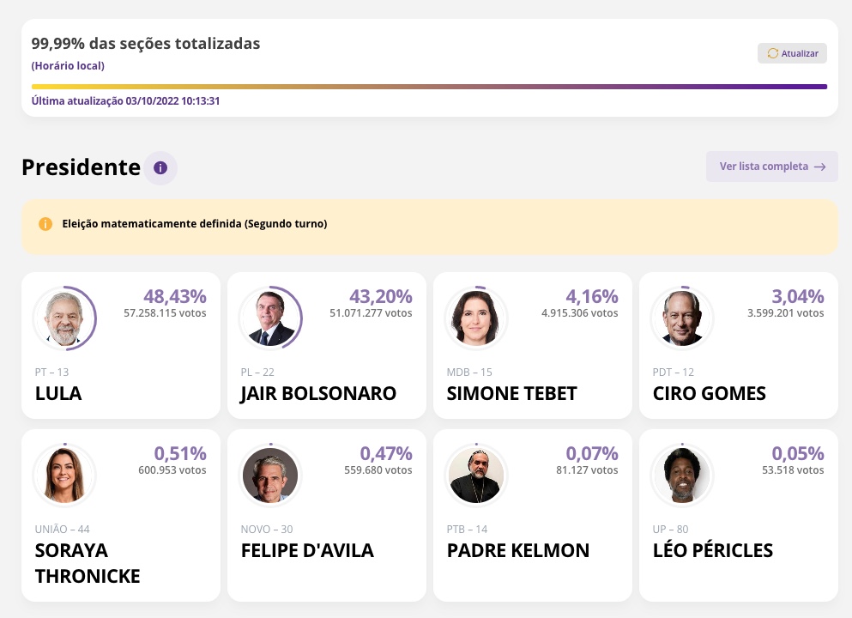Click the orange alert icon in the banner
This screenshot has height=618, width=852.
coord(45,224)
